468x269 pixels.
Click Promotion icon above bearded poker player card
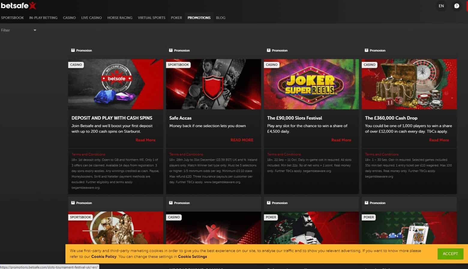point(268,203)
